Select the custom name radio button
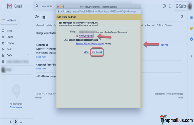 pos(77,36)
